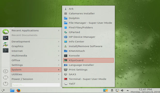The width and height of the screenshot is (160, 93).
Task: Expand the hidden tray icons arrow
Action: pos(127,90)
